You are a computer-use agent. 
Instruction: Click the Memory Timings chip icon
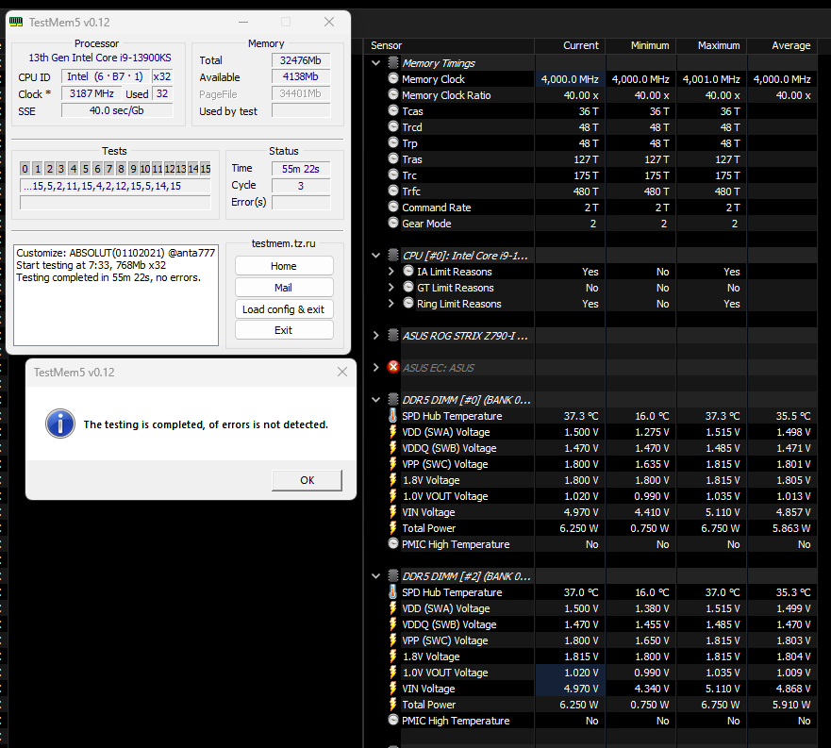(392, 62)
